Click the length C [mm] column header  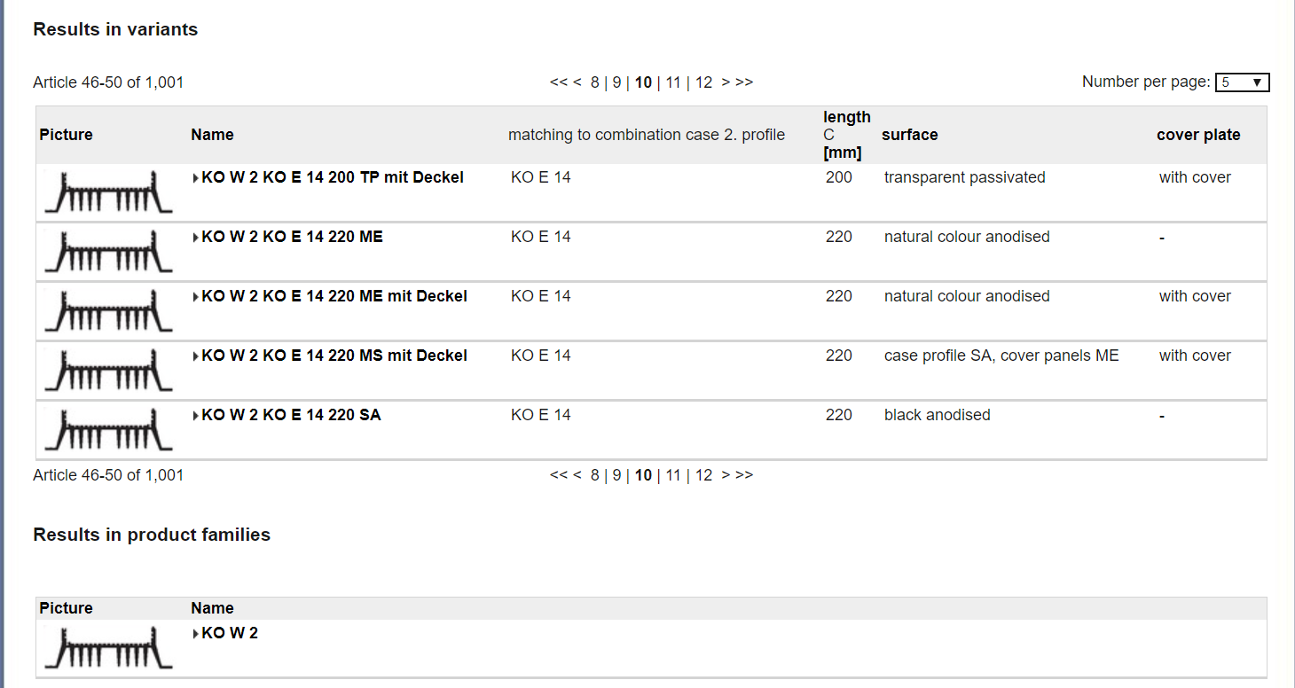point(846,135)
